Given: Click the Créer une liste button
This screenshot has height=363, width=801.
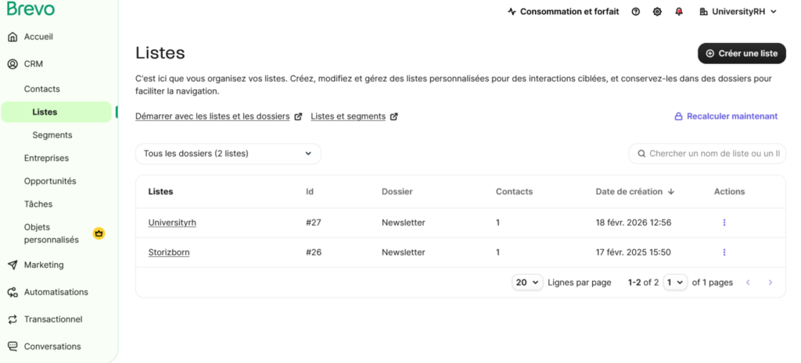Looking at the screenshot, I should [x=742, y=53].
